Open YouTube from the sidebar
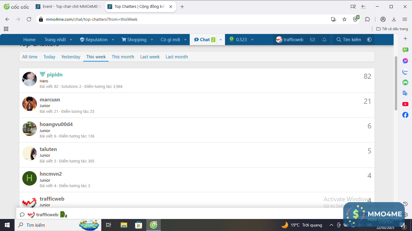Image resolution: width=412 pixels, height=231 pixels. [405, 104]
